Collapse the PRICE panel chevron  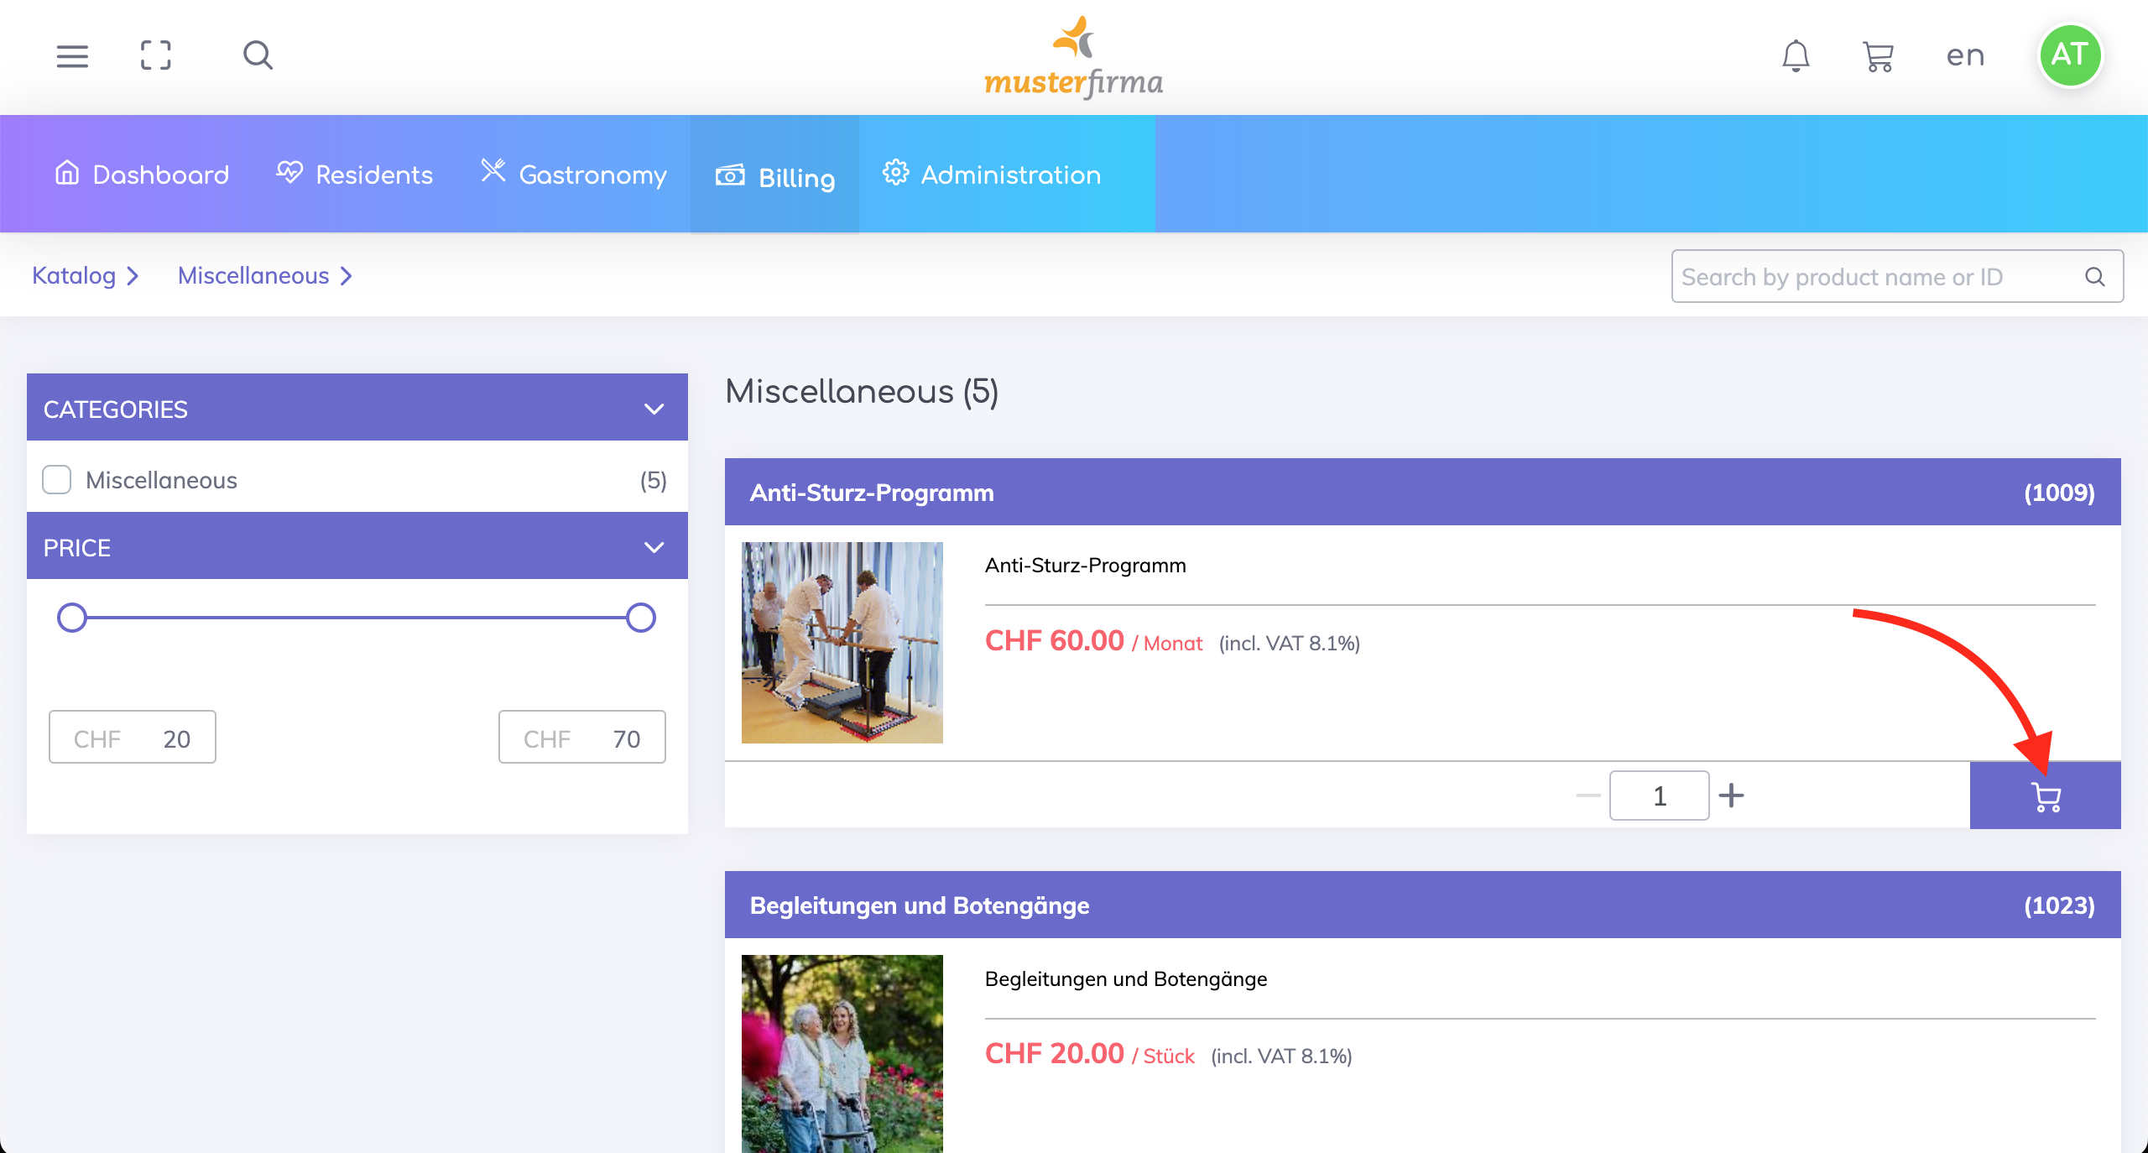[654, 547]
